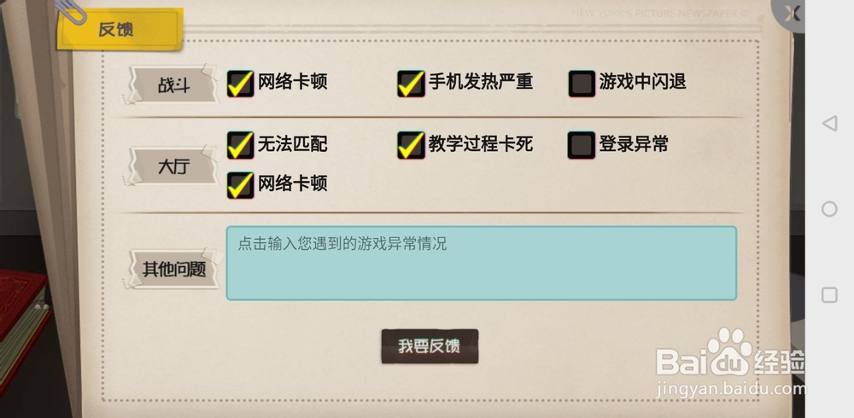854x418 pixels.
Task: Click the paperclip icon above the 反馈 tab
Action: 71,11
